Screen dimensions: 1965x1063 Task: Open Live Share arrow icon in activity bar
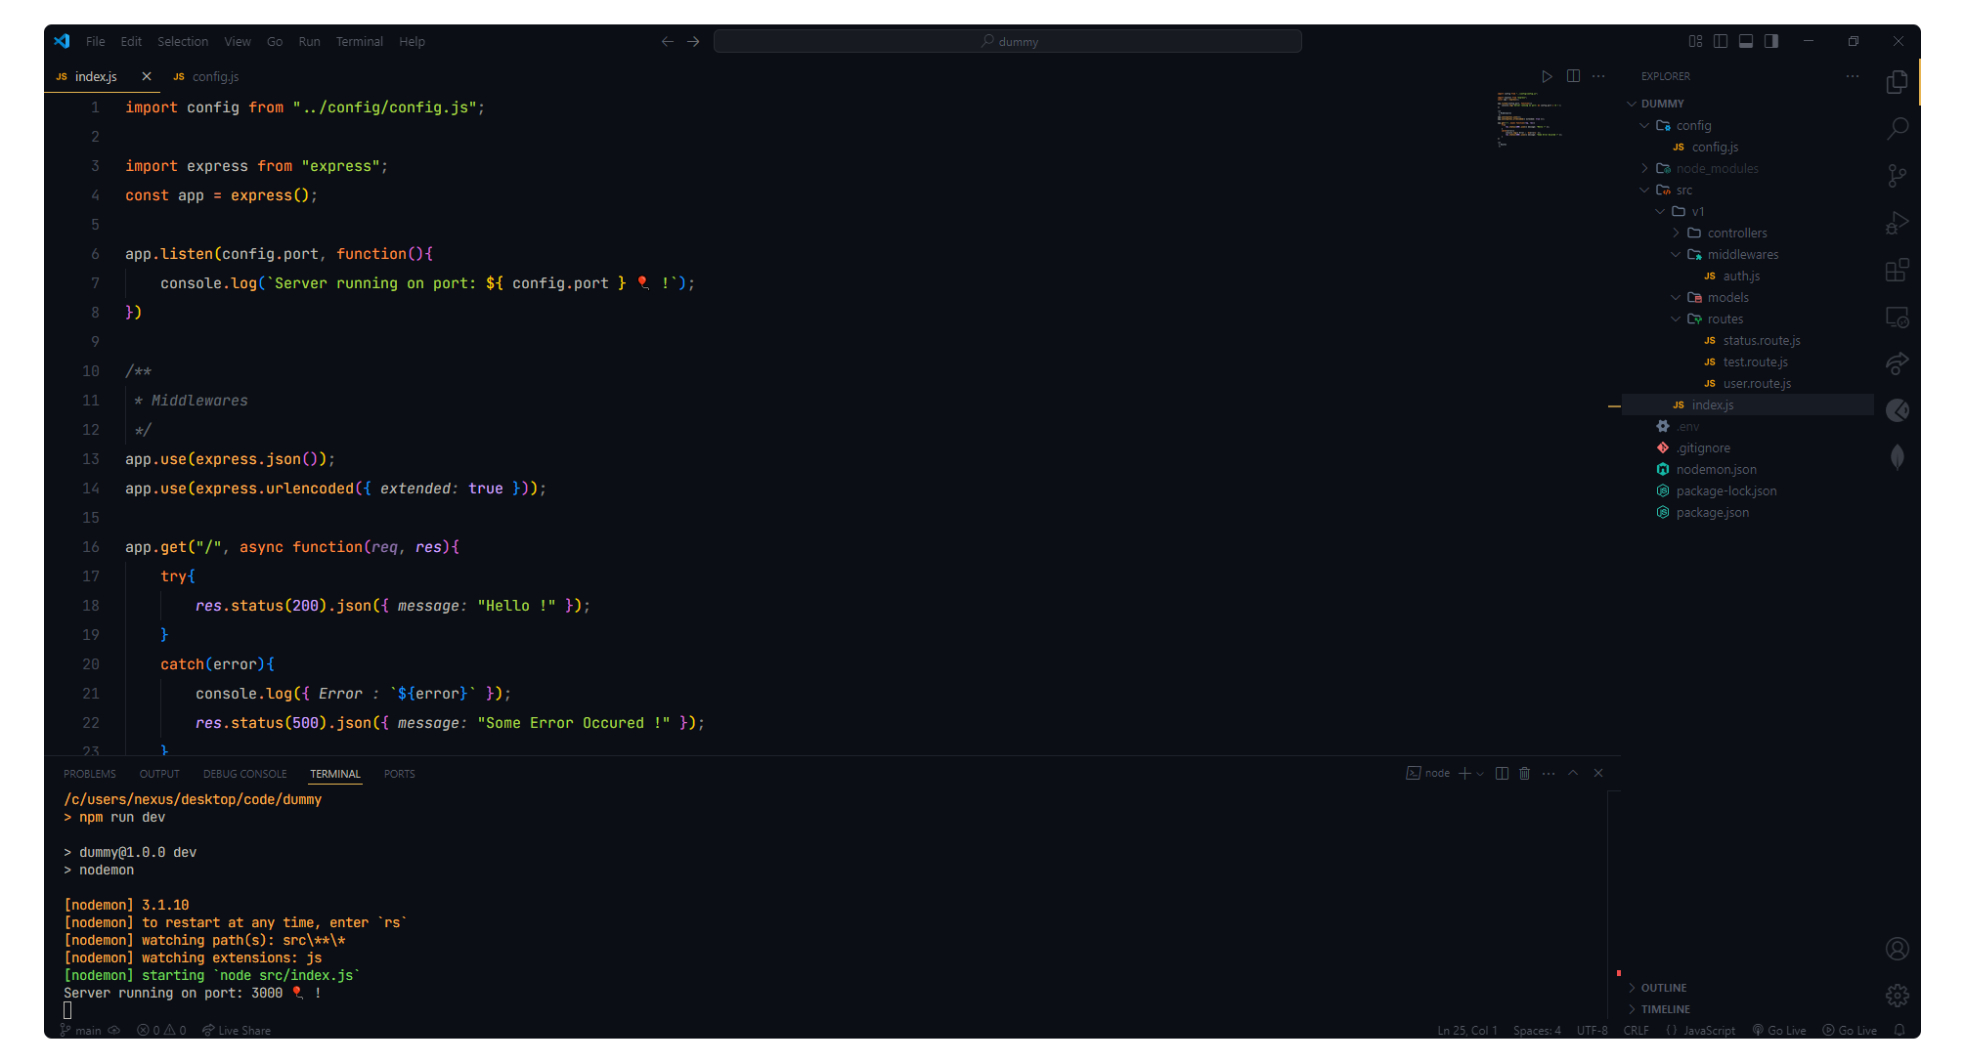click(1897, 363)
